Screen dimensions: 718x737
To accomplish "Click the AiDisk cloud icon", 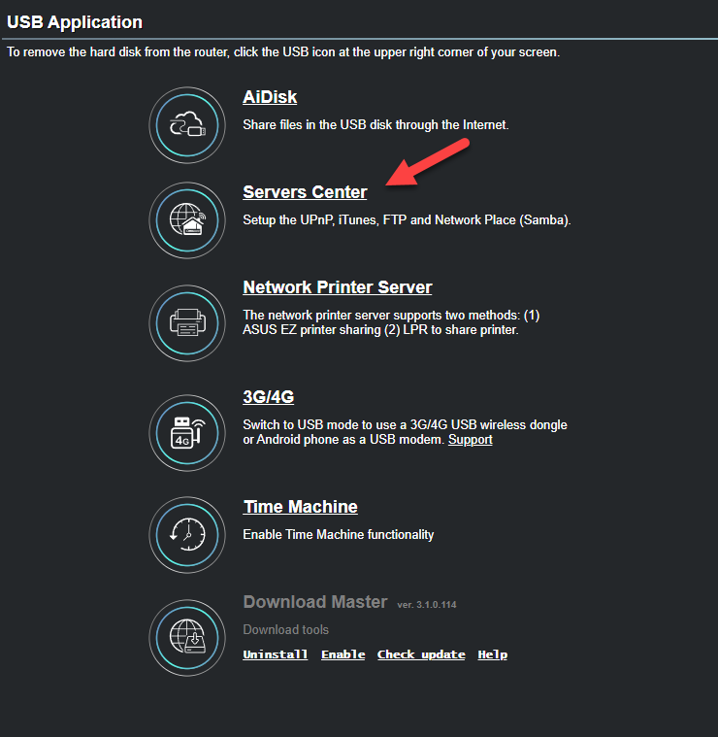I will point(187,125).
